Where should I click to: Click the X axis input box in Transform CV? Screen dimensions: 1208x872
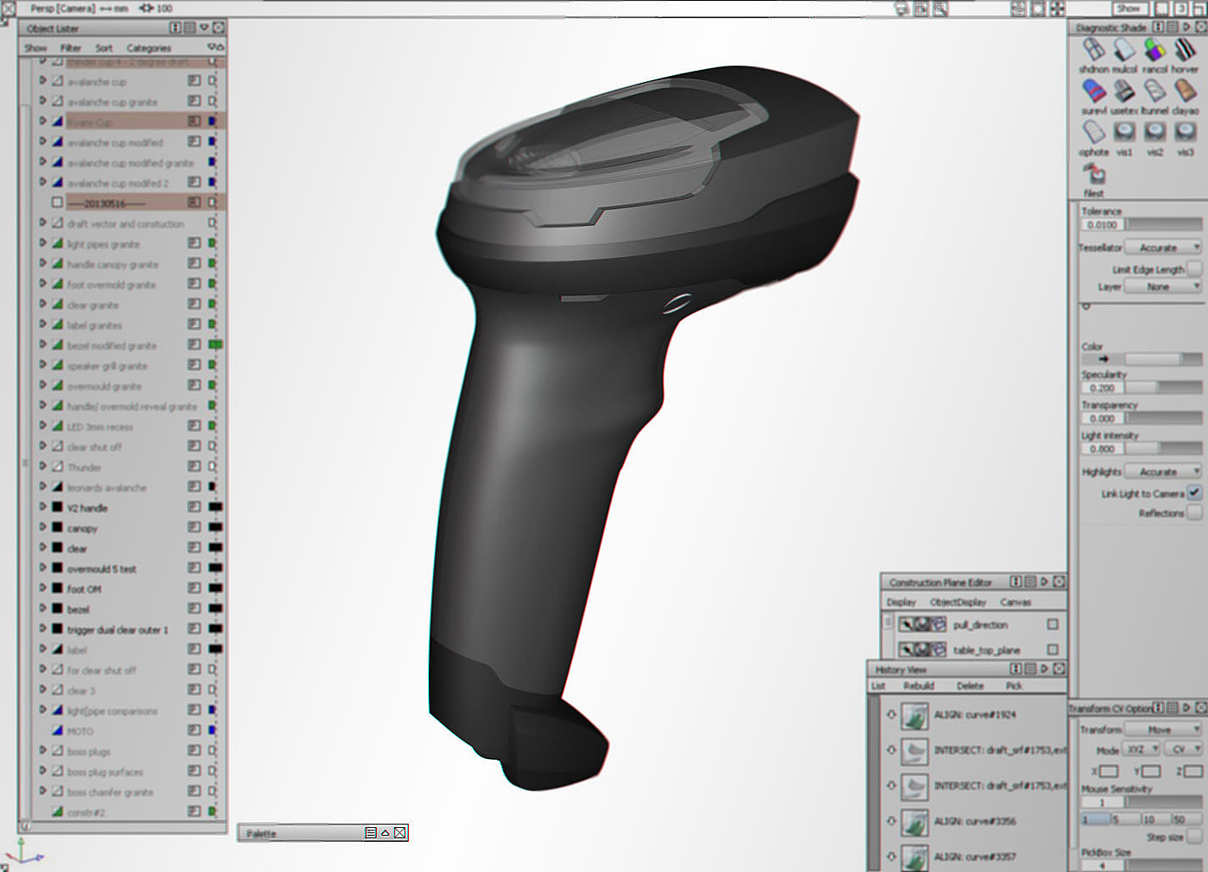(1108, 770)
